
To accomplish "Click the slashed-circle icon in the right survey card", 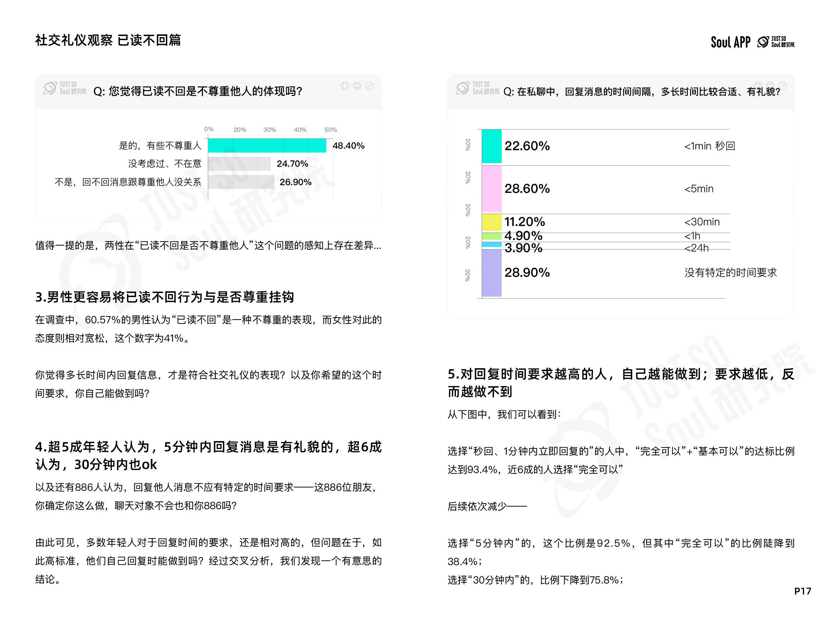I will point(782,86).
